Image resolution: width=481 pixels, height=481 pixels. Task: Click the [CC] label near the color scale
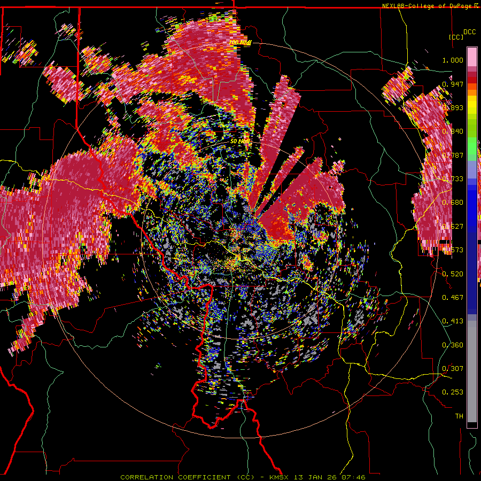tap(456, 37)
